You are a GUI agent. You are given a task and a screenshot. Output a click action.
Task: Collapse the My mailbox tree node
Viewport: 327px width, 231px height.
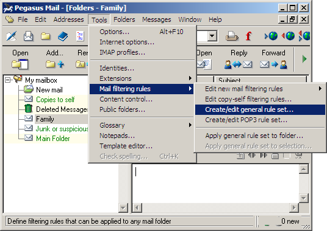tap(7, 80)
